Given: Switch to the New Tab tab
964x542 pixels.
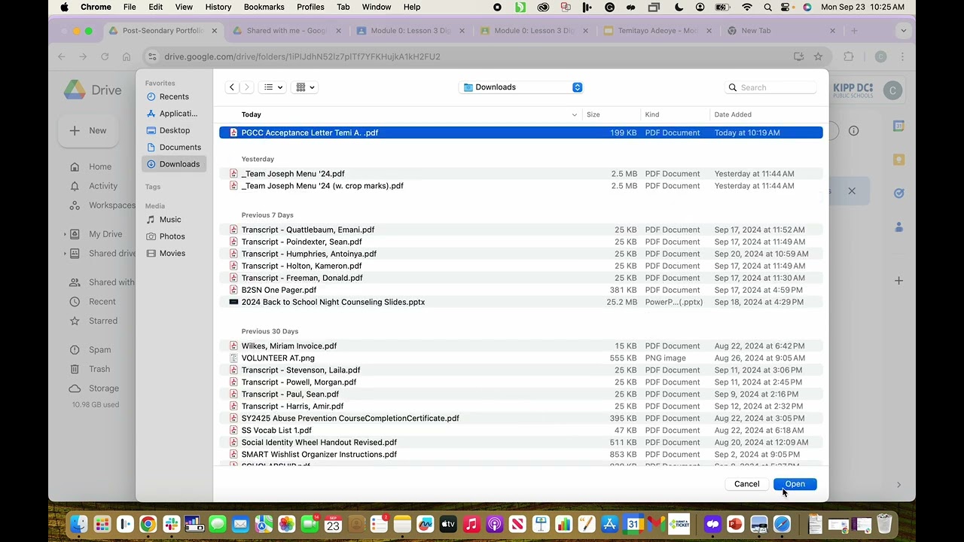Looking at the screenshot, I should 781,31.
